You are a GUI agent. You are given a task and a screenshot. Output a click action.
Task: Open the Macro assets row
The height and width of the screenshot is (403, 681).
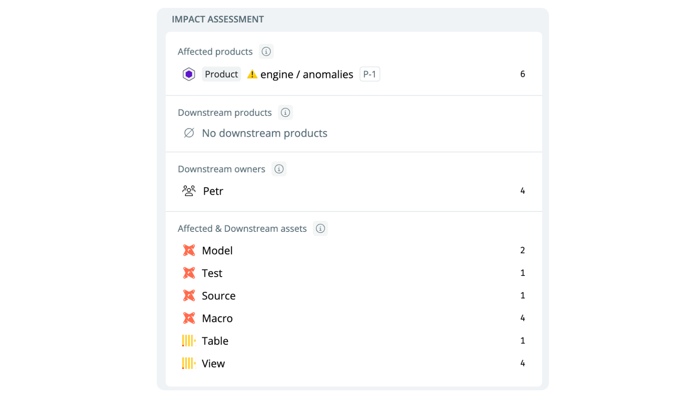(x=354, y=318)
